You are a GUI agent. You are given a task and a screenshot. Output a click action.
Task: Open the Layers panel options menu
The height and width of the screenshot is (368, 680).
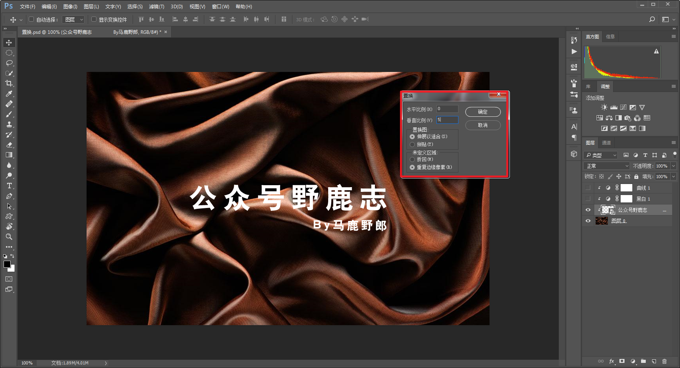point(673,143)
